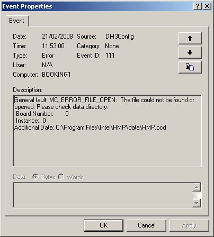214x237 pixels.
Task: Copy event details to clipboard
Action: point(190,67)
